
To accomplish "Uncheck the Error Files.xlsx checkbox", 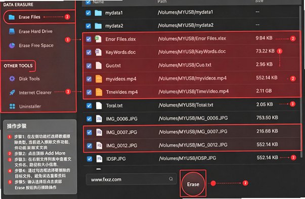I will [x=89, y=39].
